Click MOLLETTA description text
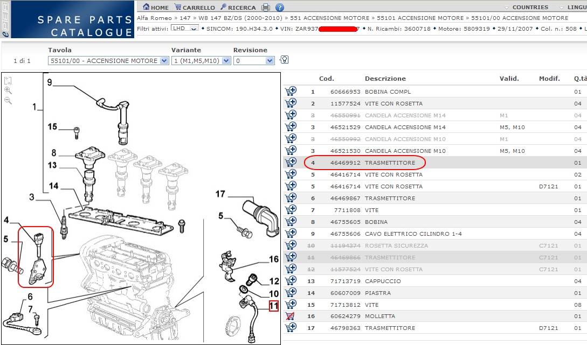The height and width of the screenshot is (345, 587). (380, 316)
